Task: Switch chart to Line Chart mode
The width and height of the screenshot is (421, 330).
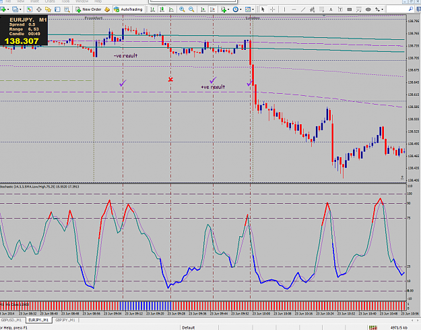Action: [171, 9]
